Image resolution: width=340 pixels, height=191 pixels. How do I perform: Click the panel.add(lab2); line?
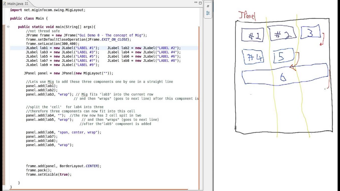point(42,90)
